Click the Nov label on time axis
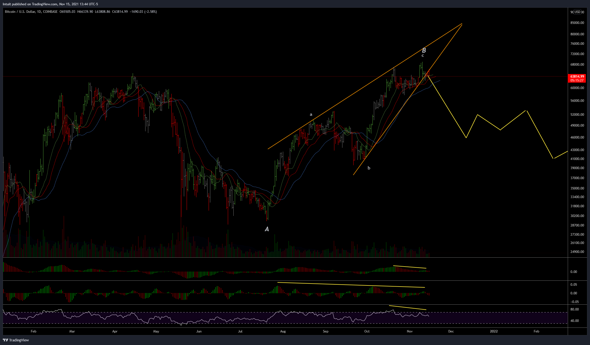 coord(410,331)
